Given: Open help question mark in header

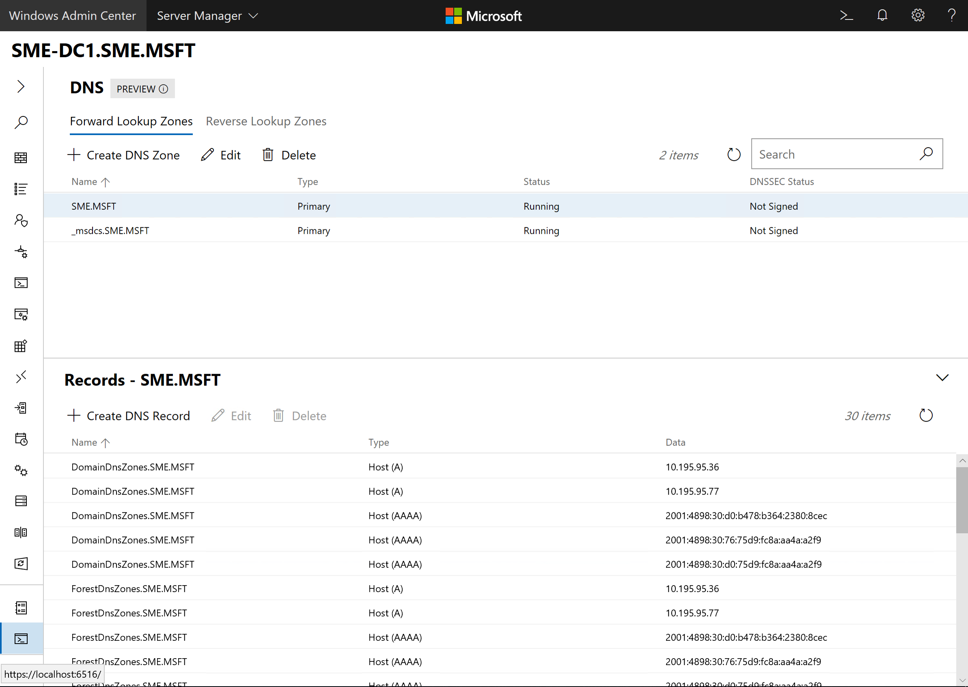Looking at the screenshot, I should tap(952, 16).
